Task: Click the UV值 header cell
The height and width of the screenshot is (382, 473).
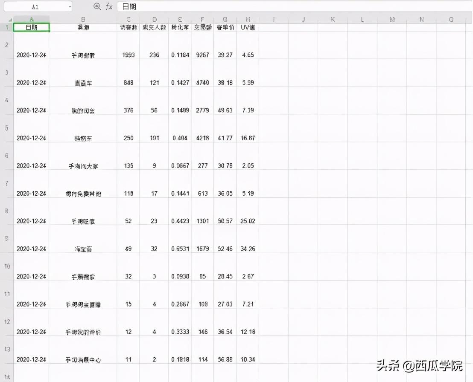Action: (248, 27)
